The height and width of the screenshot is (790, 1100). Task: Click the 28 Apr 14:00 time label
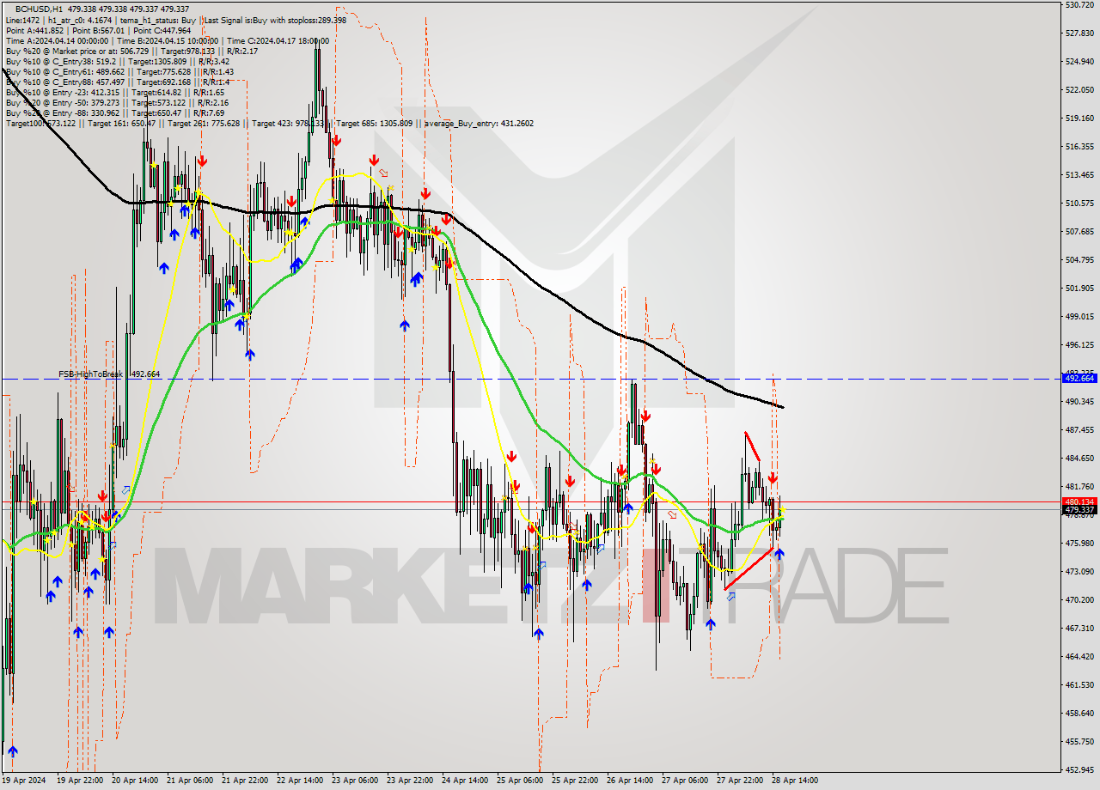(796, 781)
